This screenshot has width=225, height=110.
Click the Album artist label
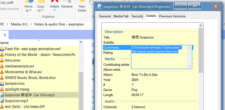(112, 70)
